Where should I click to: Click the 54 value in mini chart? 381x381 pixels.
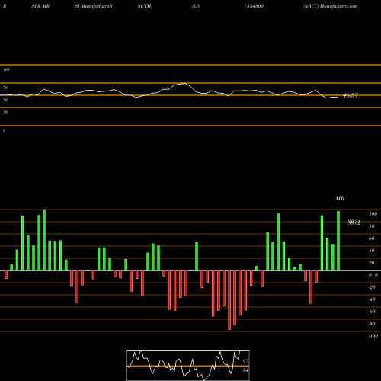[x=245, y=370]
